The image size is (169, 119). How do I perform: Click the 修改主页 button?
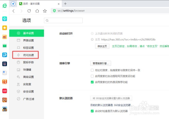(102, 46)
